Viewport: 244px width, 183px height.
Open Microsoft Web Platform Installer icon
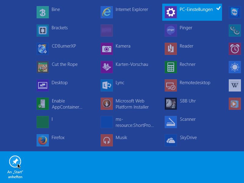click(x=107, y=104)
